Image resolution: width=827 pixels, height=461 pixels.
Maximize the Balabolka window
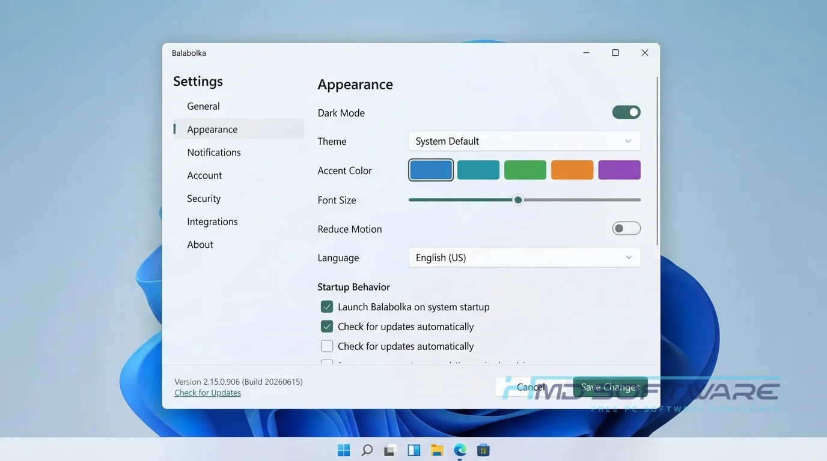pos(615,53)
